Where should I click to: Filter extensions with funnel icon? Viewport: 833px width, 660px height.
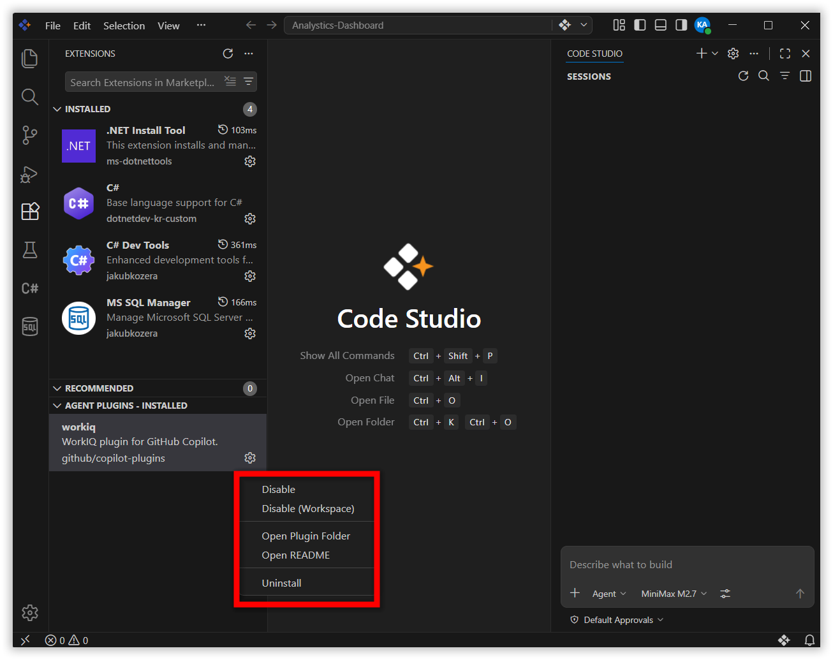248,82
